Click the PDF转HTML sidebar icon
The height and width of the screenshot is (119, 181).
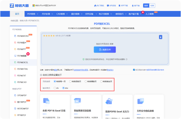tap(15, 69)
